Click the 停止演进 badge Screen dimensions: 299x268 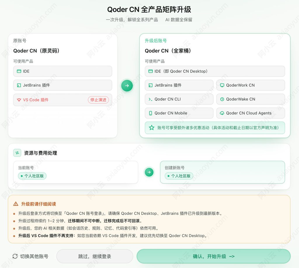coord(98,100)
